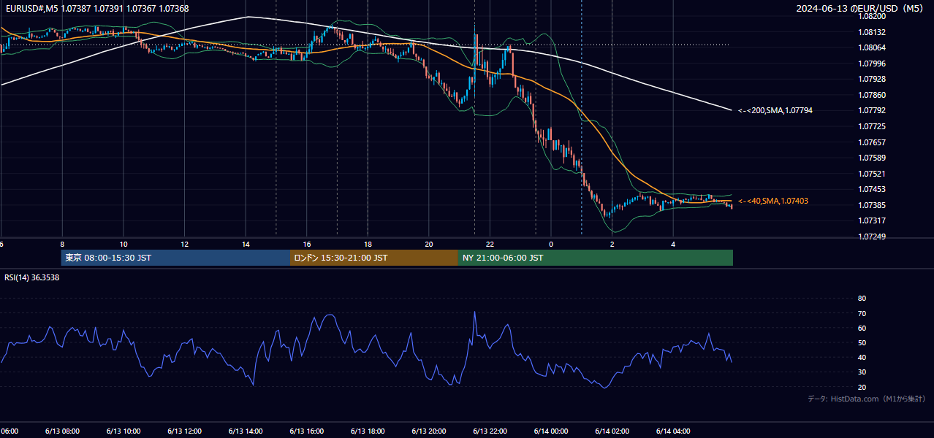The width and height of the screenshot is (934, 438).
Task: Click price axis label 1.07860
Action: coord(871,95)
